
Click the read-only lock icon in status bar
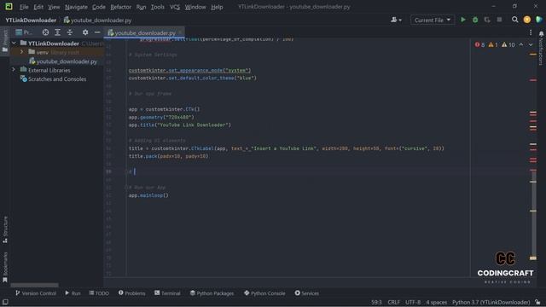(x=538, y=302)
